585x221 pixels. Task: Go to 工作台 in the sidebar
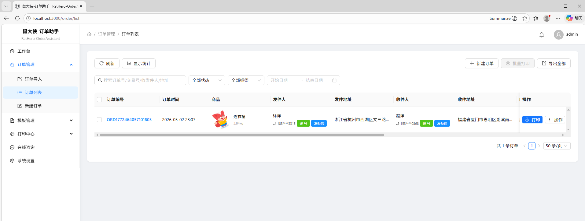click(24, 51)
